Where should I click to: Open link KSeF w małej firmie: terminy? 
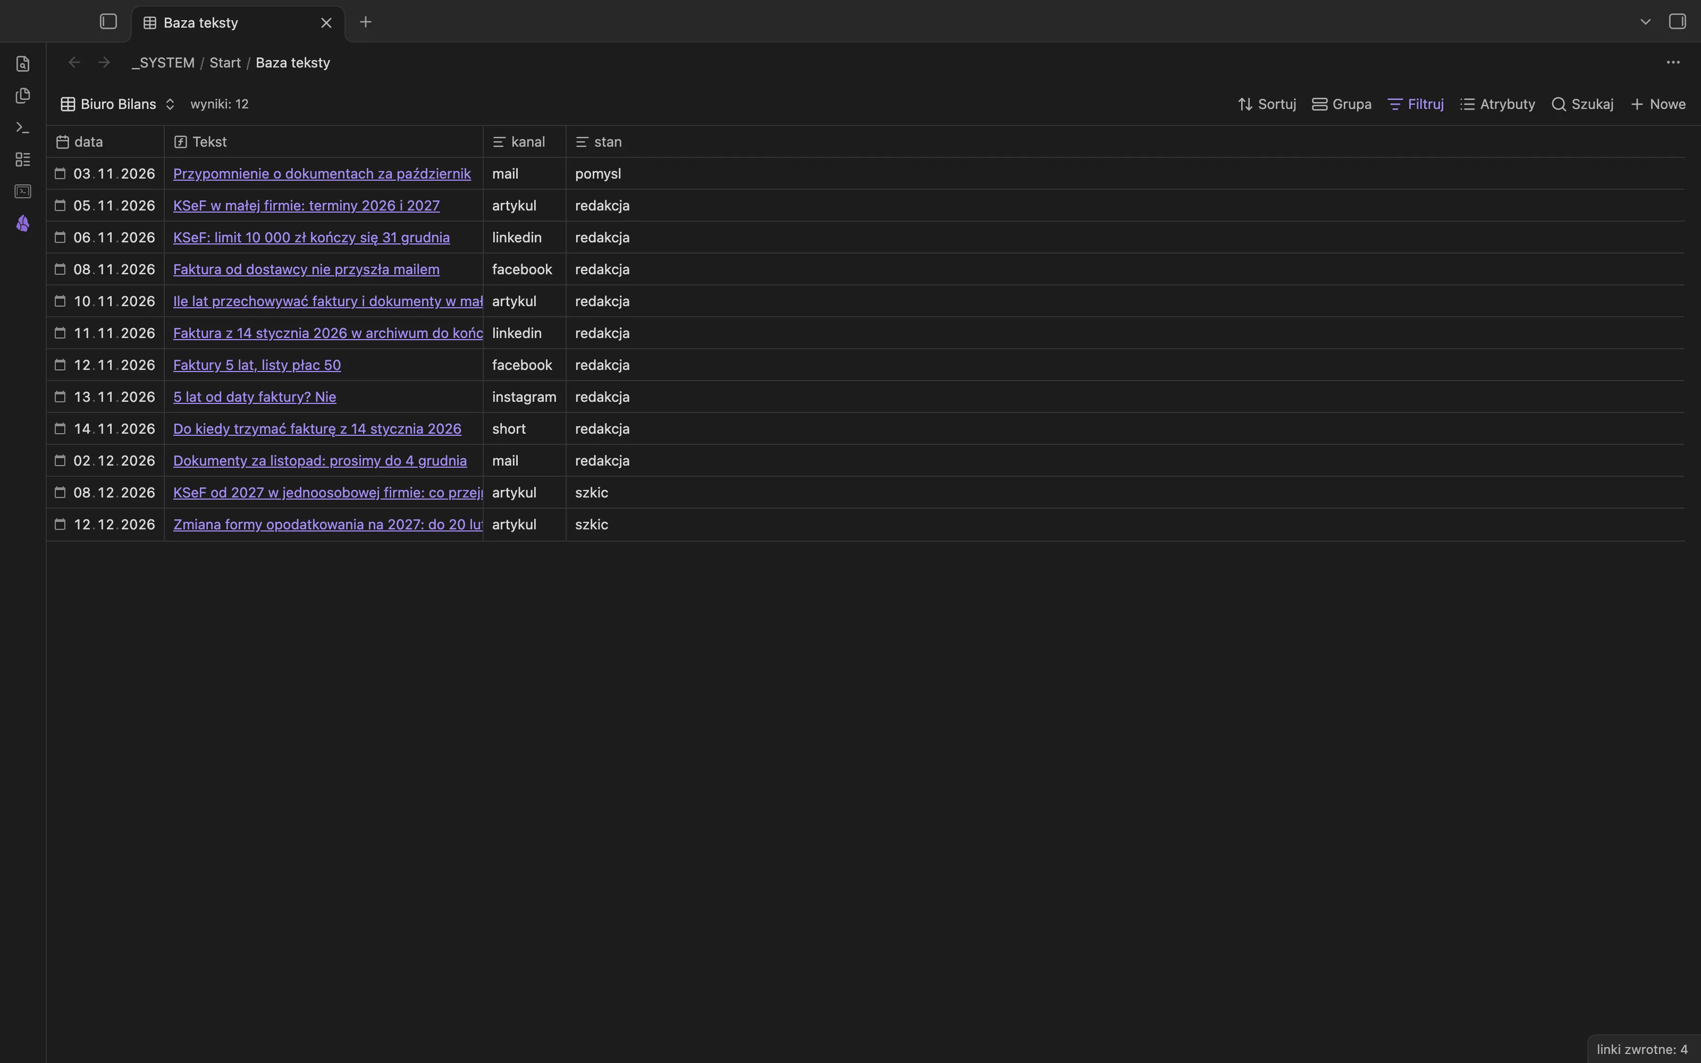pyautogui.click(x=307, y=205)
